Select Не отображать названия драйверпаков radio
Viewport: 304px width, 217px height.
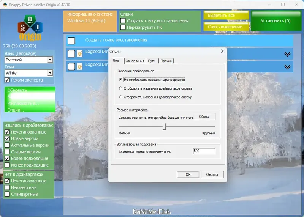pos(120,80)
